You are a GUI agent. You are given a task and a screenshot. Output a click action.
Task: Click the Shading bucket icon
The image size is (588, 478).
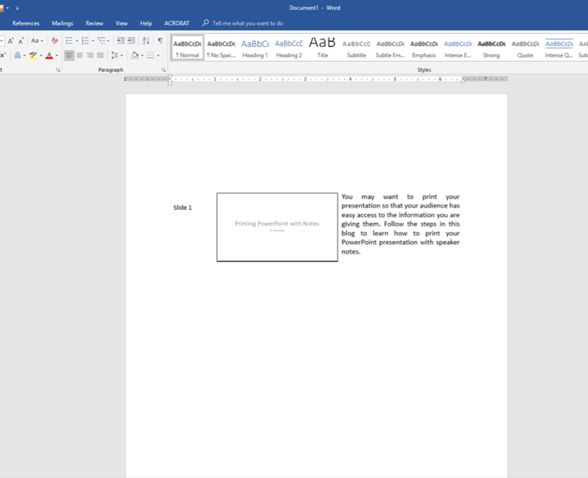[x=134, y=55]
